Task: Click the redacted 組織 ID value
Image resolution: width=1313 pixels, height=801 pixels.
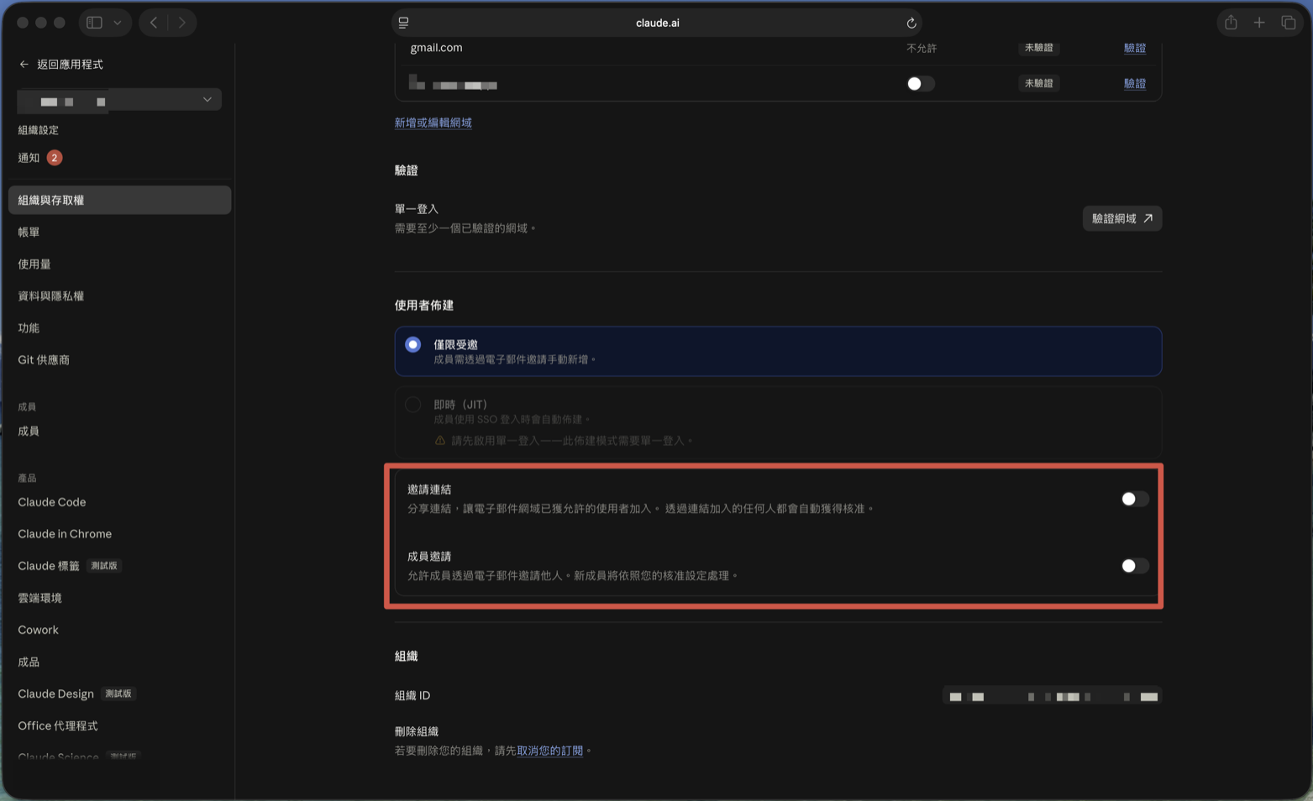Action: 1052,696
